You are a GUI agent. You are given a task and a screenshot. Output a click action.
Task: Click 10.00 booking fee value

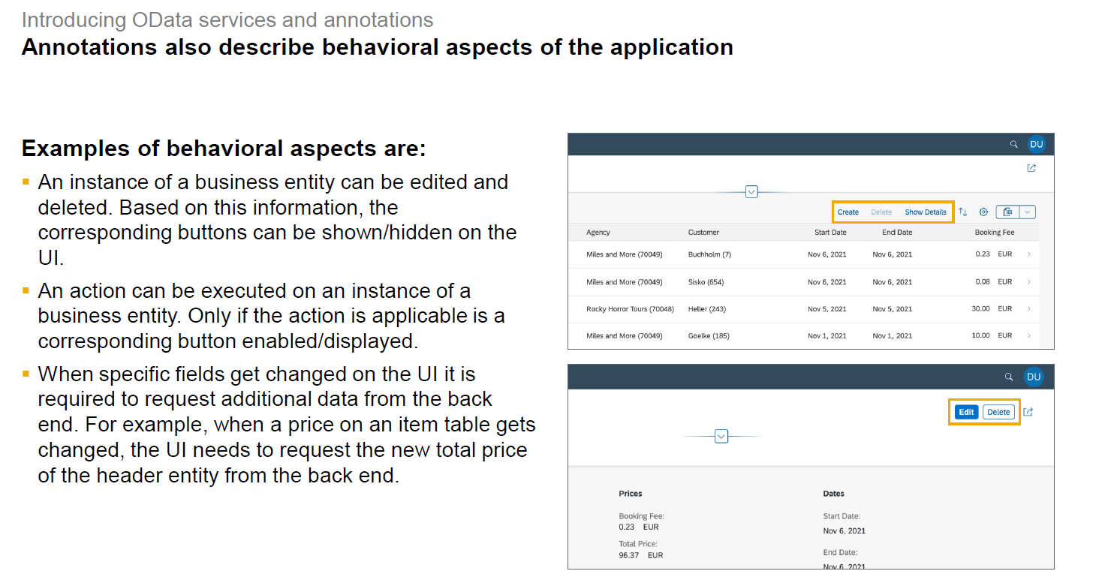tap(981, 335)
